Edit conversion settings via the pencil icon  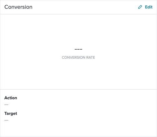pos(140,7)
